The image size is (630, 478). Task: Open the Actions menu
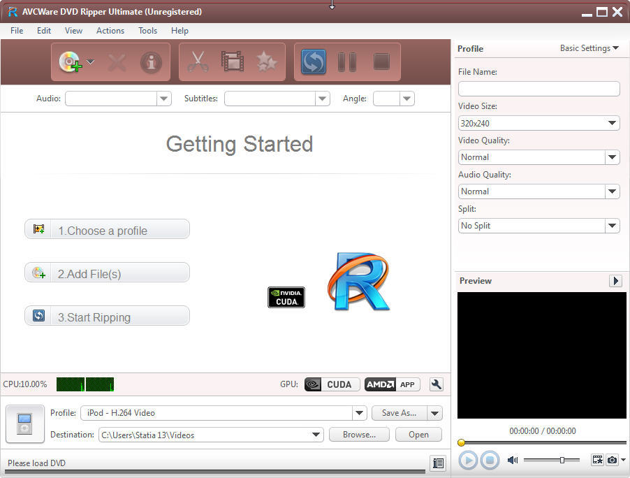pyautogui.click(x=110, y=31)
